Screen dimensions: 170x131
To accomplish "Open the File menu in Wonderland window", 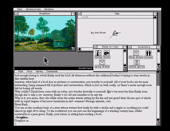I will (x=20, y=71).
